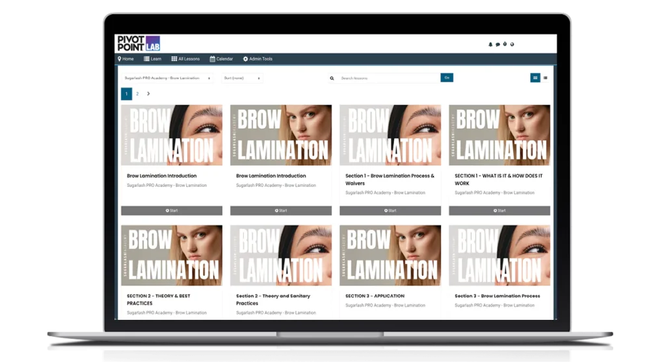
Task: Click the magnifier icon beside the search field
Action: (332, 78)
